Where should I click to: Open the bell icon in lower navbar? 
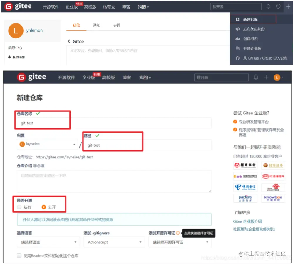(256, 77)
